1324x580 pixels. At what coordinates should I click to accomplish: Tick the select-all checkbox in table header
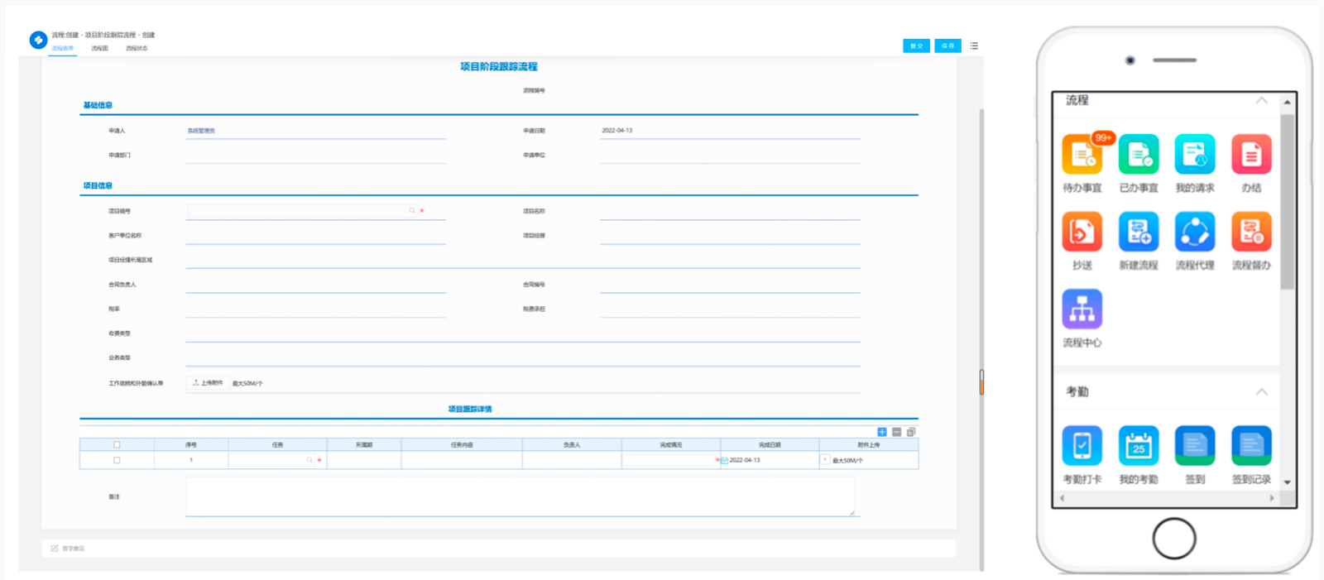click(117, 444)
